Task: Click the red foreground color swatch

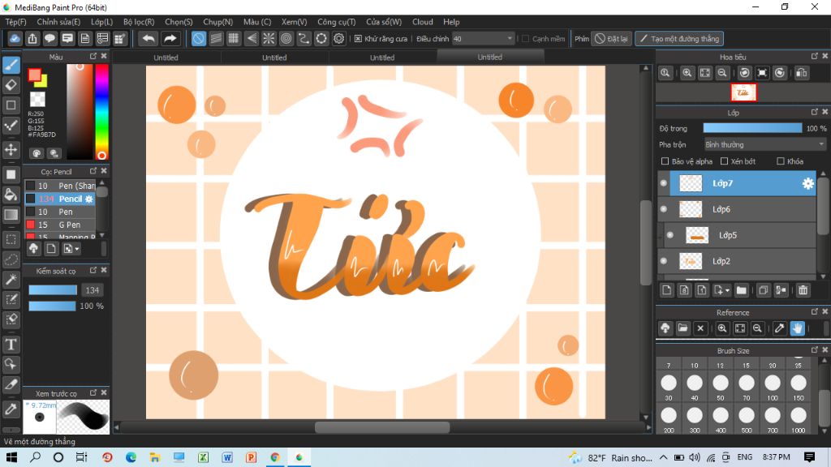Action: (34, 75)
